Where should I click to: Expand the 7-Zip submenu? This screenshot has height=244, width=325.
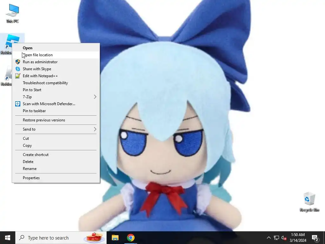tap(56, 97)
